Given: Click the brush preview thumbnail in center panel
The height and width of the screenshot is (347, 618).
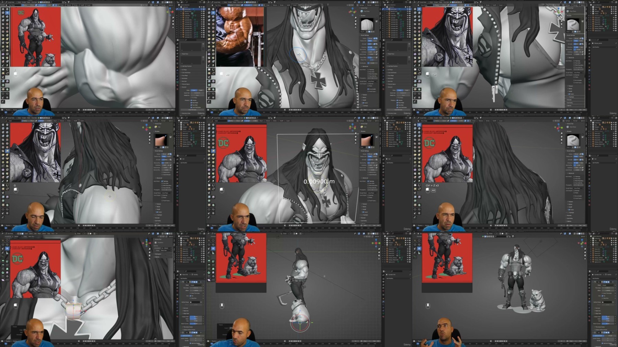Looking at the screenshot, I should [x=367, y=140].
